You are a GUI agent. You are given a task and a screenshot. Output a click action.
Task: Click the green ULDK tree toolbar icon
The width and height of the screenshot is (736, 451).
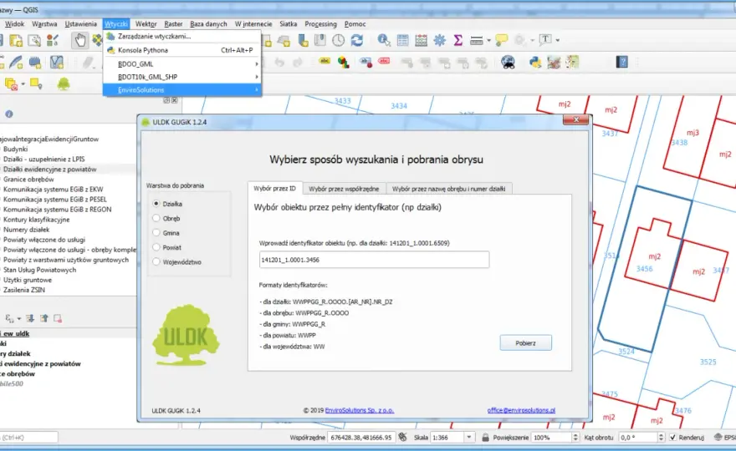click(64, 84)
